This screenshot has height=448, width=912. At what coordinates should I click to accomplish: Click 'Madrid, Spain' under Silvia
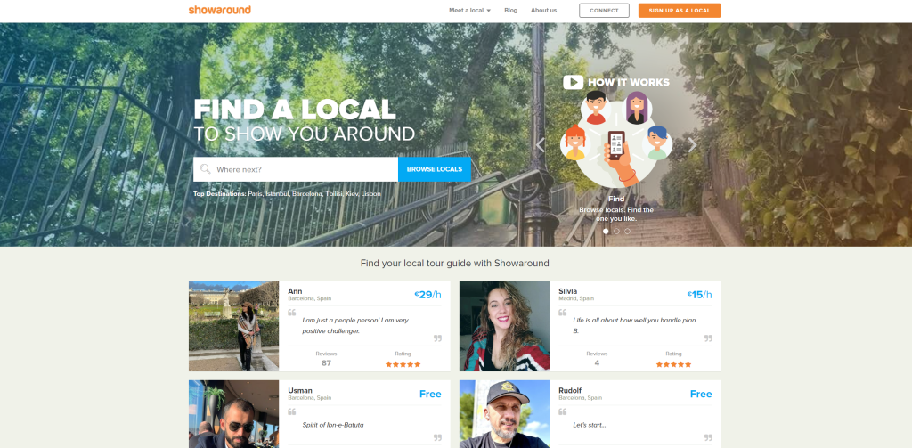click(x=576, y=298)
